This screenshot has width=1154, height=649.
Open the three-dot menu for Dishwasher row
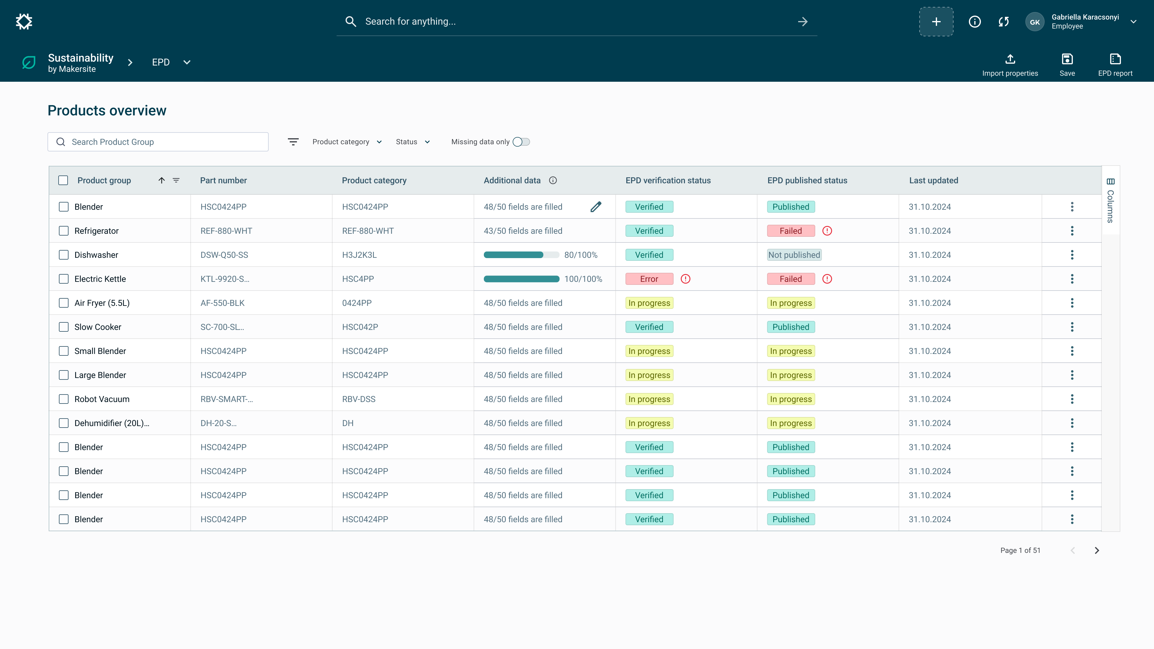(x=1072, y=255)
